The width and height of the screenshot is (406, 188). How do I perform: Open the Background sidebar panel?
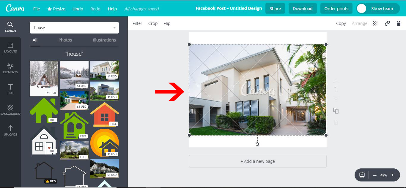click(10, 110)
